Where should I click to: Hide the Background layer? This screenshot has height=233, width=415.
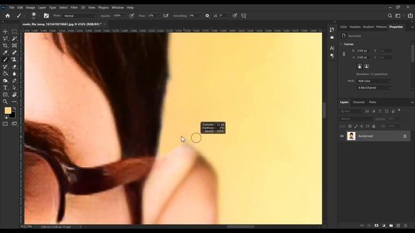(x=342, y=137)
